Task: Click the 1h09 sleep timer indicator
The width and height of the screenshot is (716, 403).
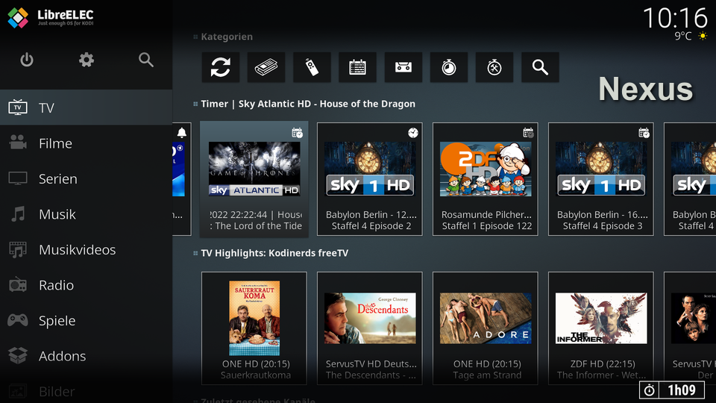Action: pos(672,390)
